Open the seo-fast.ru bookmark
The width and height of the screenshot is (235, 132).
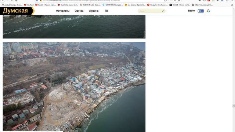pyautogui.click(x=135, y=5)
